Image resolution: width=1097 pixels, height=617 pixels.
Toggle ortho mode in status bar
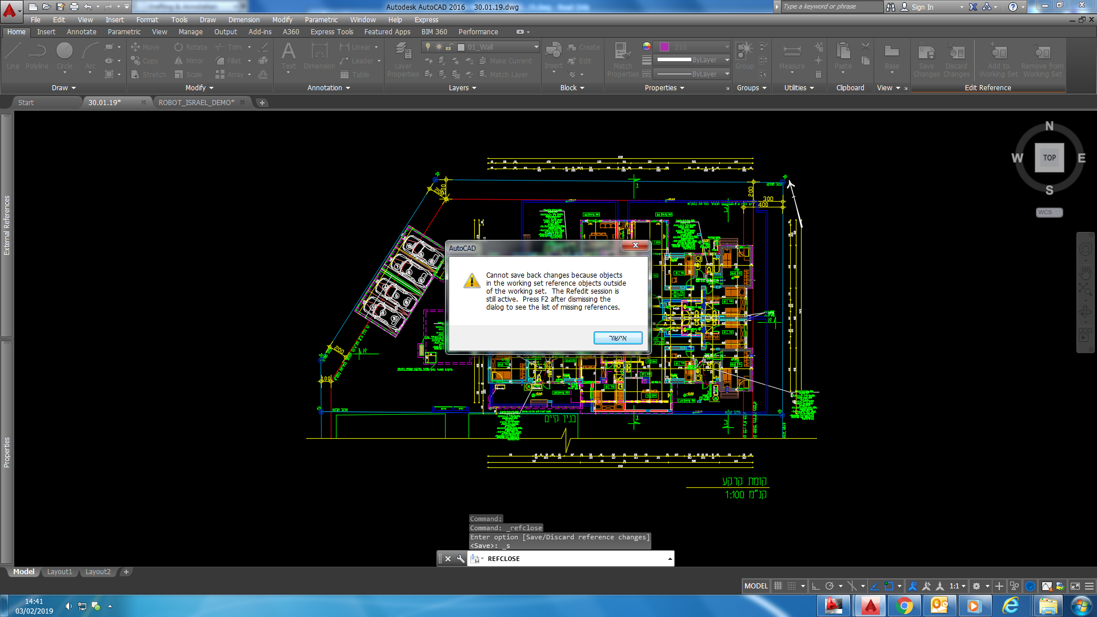[x=816, y=586]
